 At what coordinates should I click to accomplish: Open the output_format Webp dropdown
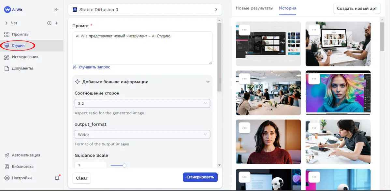tap(142, 134)
